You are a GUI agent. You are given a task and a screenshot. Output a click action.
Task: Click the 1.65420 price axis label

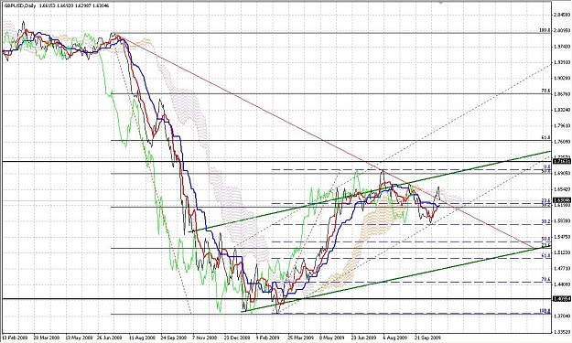click(x=562, y=189)
